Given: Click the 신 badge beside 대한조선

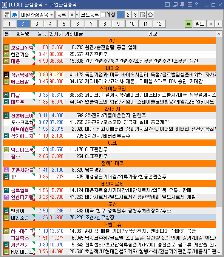Looking at the screenshot, I should point(6,217).
